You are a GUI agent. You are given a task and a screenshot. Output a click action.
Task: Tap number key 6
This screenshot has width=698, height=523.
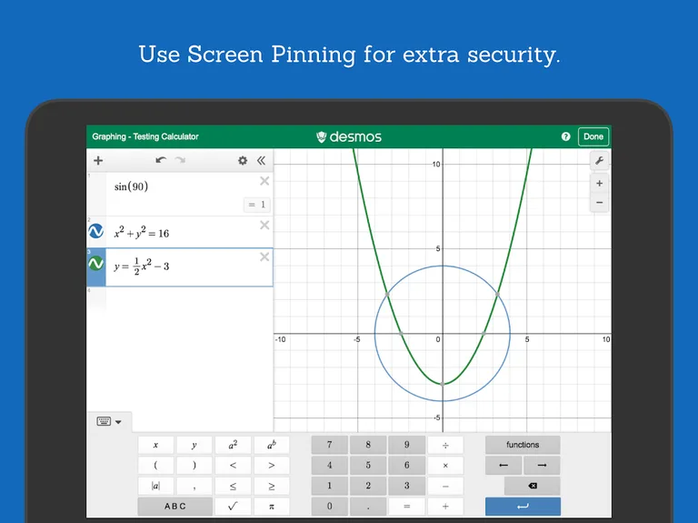[x=407, y=465]
